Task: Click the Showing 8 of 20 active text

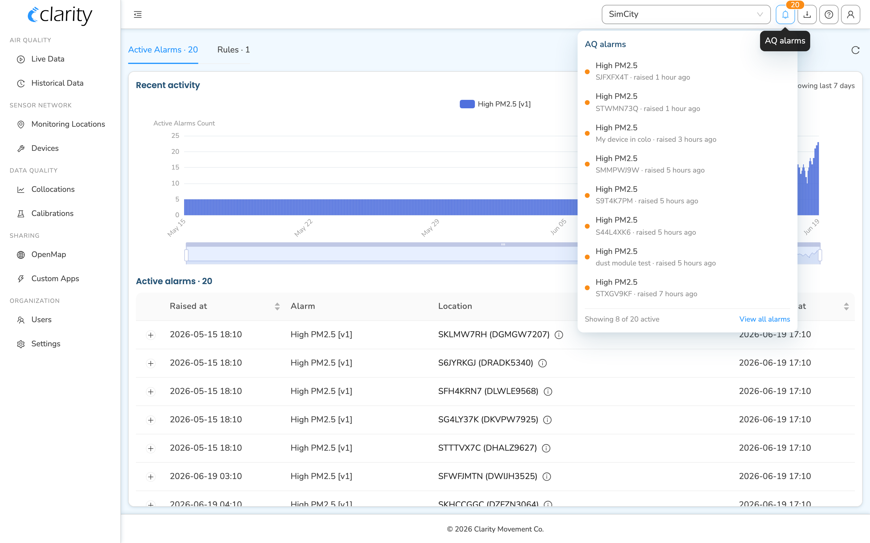Action: (x=622, y=319)
